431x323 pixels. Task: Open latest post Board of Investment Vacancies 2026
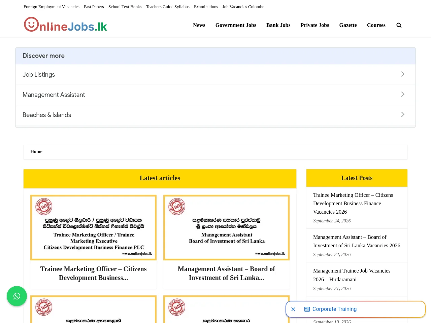point(357,241)
